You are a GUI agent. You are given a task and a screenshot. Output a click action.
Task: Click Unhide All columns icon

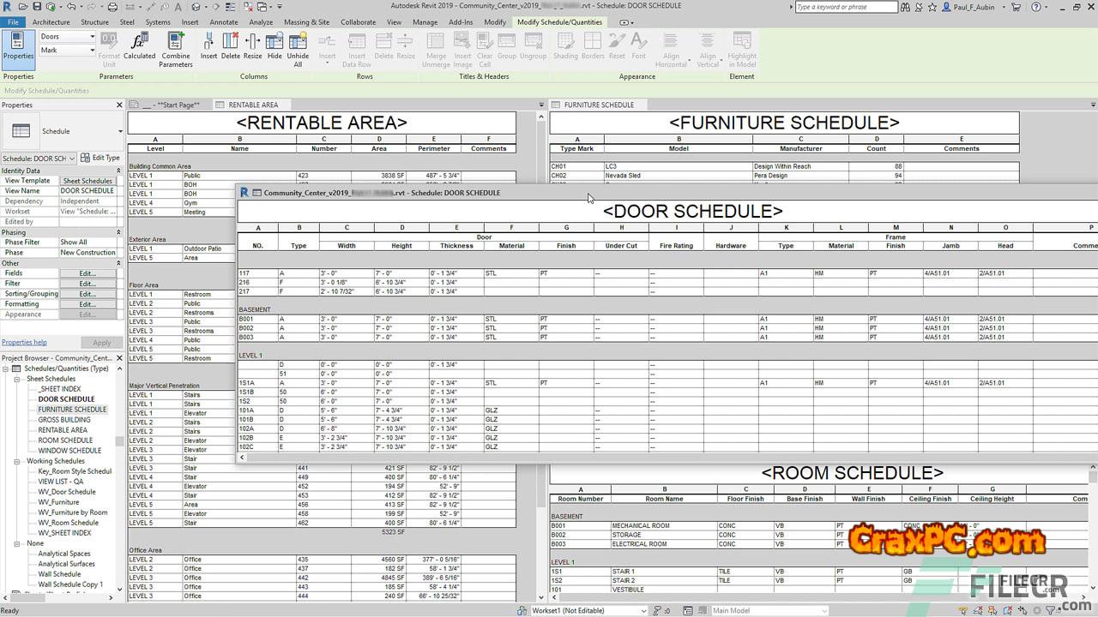[x=298, y=44]
